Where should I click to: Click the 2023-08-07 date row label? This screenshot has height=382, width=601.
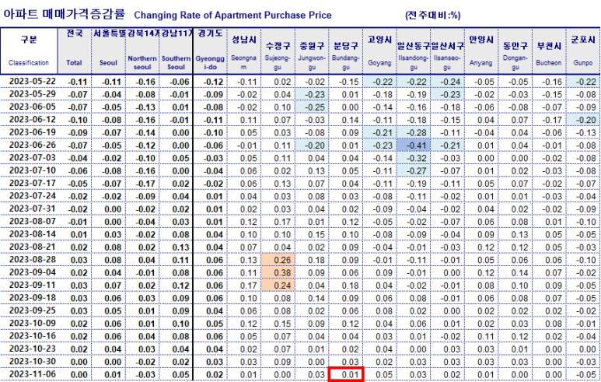point(33,221)
